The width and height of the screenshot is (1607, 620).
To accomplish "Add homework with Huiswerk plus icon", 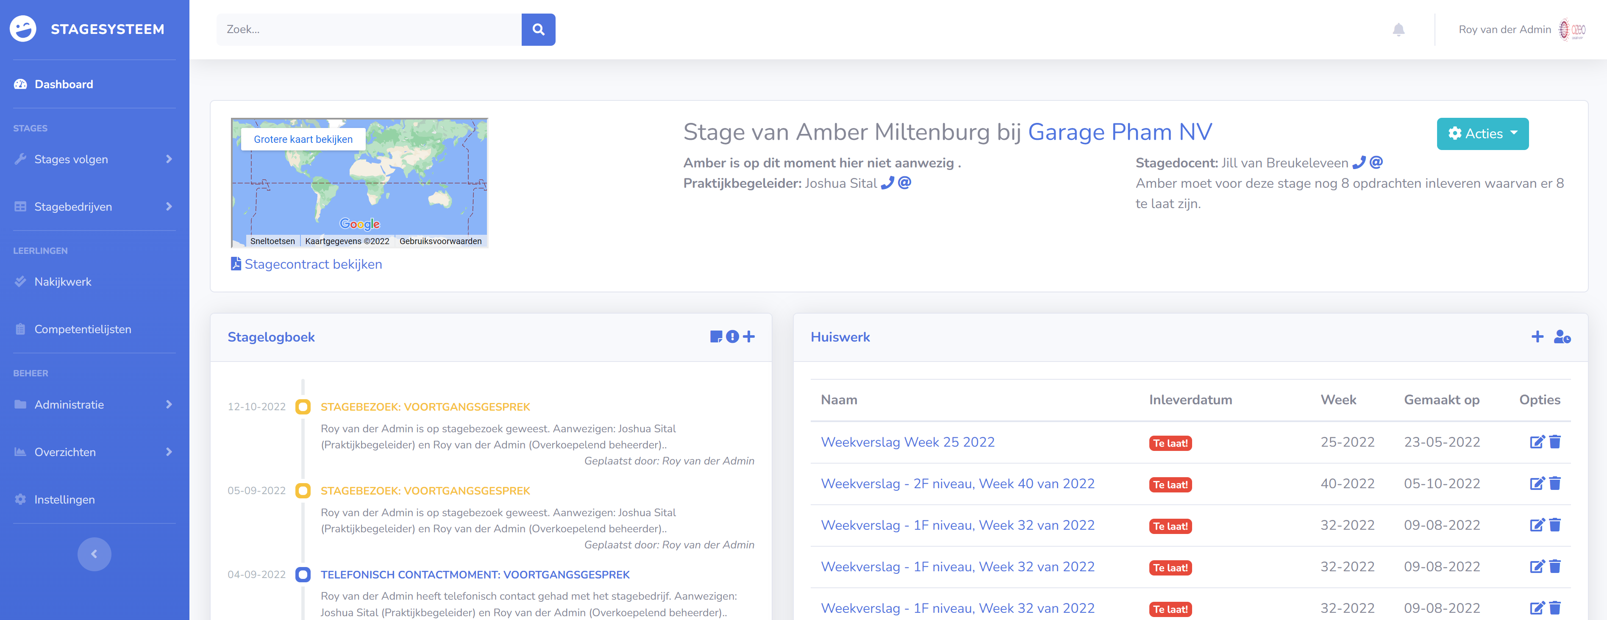I will 1537,337.
